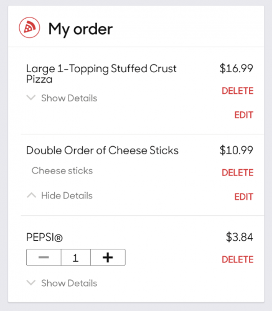The width and height of the screenshot is (272, 311).
Task: Click the Pepsi quantity field showing 1
Action: point(76,258)
